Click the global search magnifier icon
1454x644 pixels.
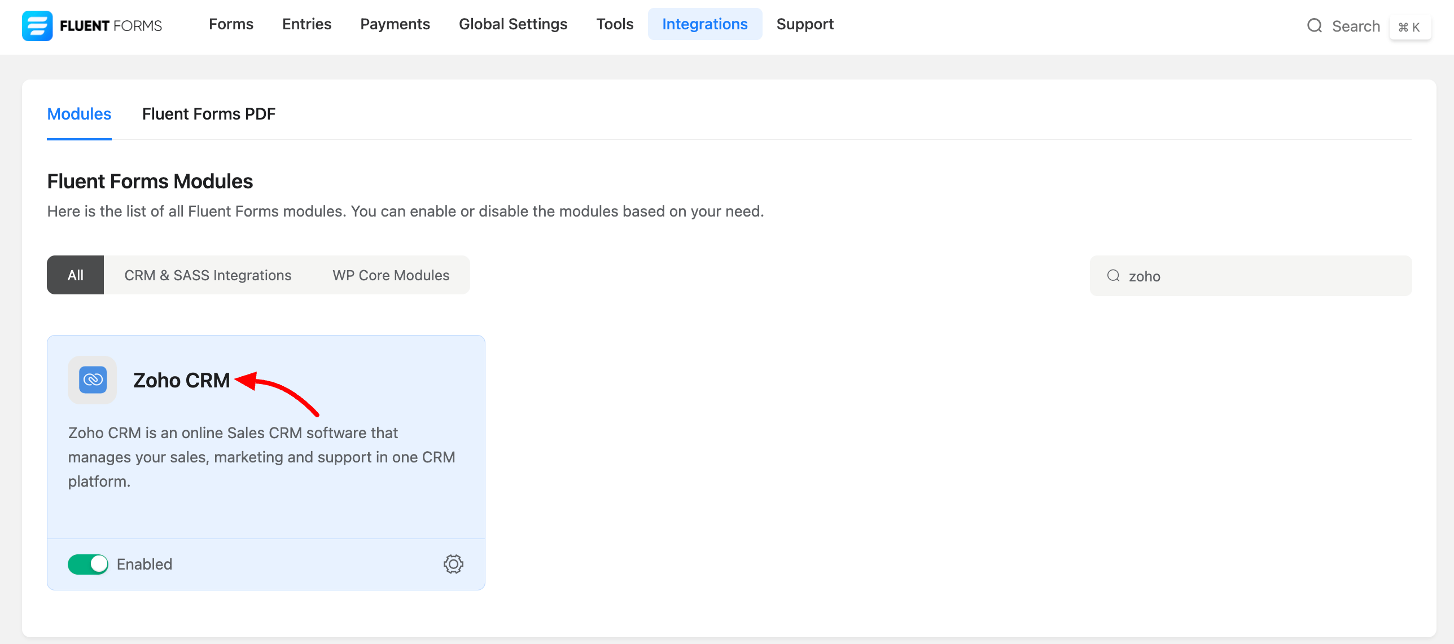coord(1315,26)
